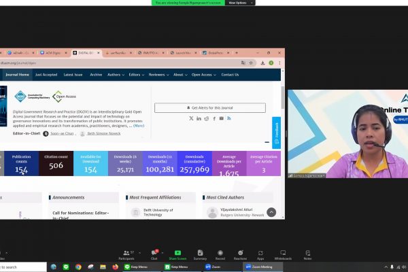Viewport: 408px width, 272px height.
Task: Open the Zoom Apps icon
Action: click(x=260, y=253)
